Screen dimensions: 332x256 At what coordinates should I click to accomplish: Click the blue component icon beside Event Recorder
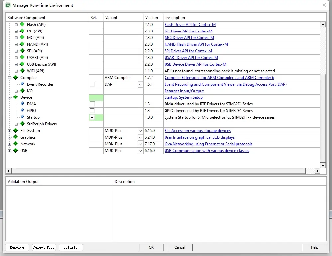[22, 84]
